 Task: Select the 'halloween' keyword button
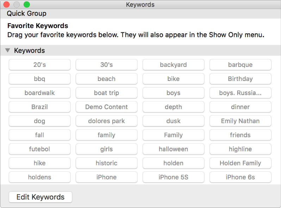point(173,149)
